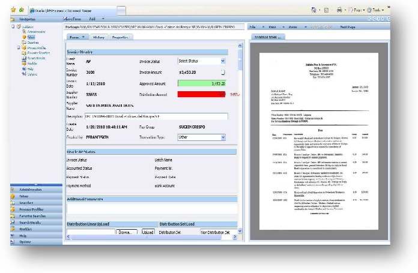The width and height of the screenshot is (418, 273).
Task: Click the Process Profile bar in lower navigation
Action: (x=36, y=209)
